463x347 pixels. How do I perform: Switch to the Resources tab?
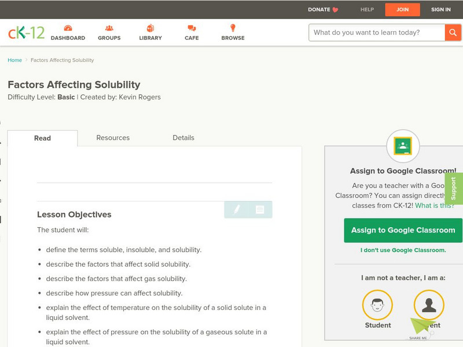(113, 138)
